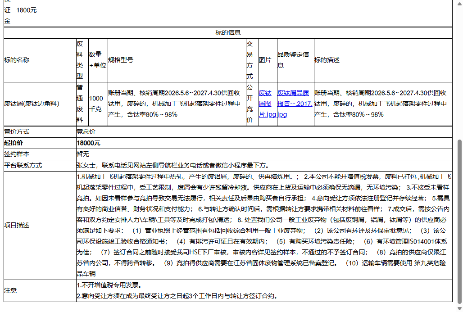Click the 3个工作日内 contract signing note
This screenshot has width=463, height=312.
177,296
